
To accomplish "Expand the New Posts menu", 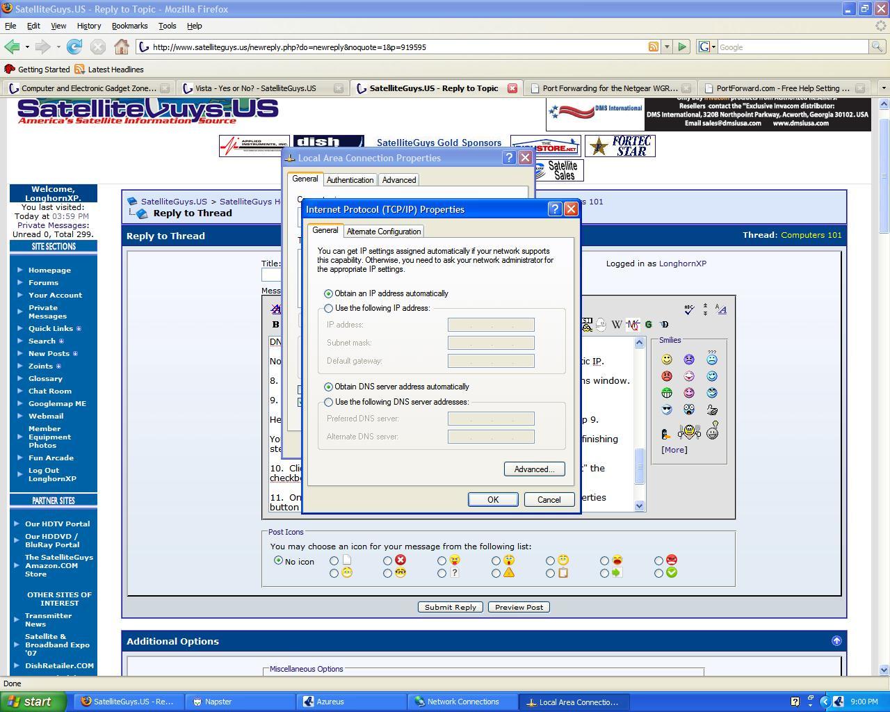I will point(75,354).
